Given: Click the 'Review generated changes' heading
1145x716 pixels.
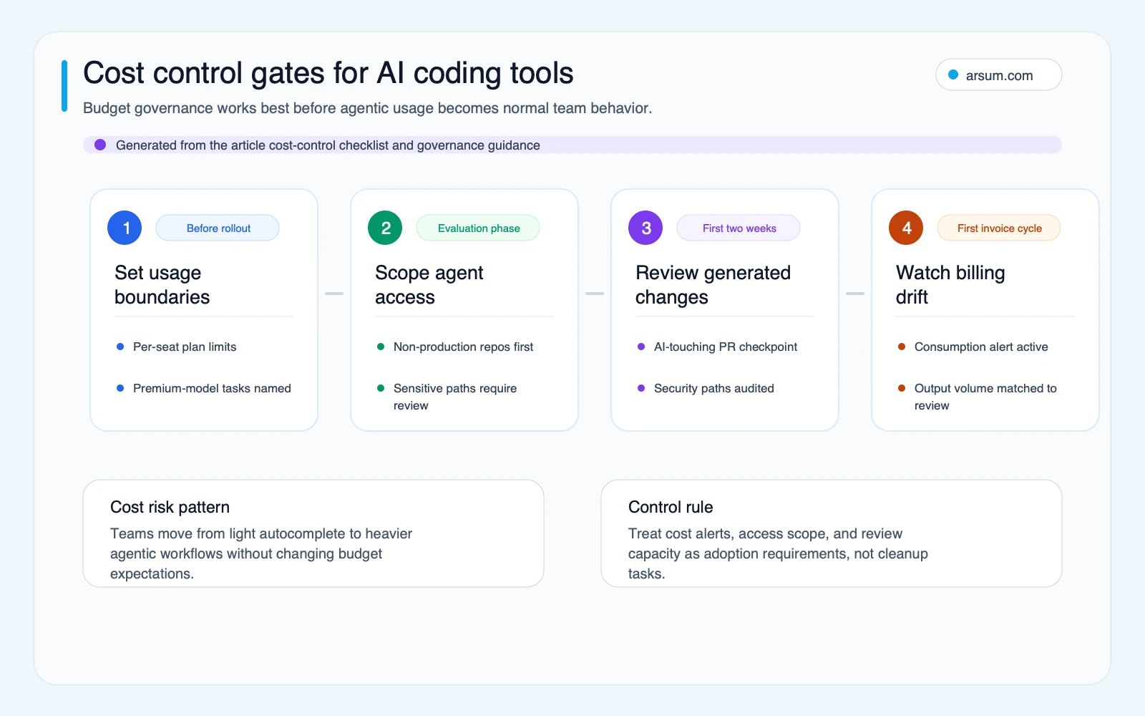Looking at the screenshot, I should (x=713, y=285).
